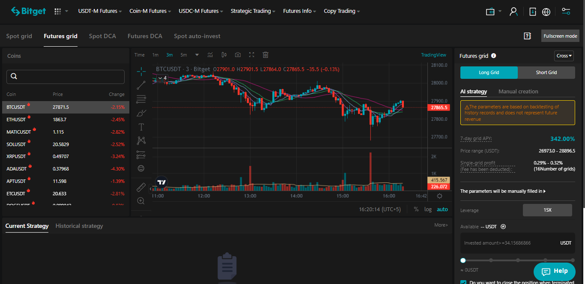Screen dimensions: 585x284
Task: Change candlestick chart type icon
Action: [x=224, y=55]
